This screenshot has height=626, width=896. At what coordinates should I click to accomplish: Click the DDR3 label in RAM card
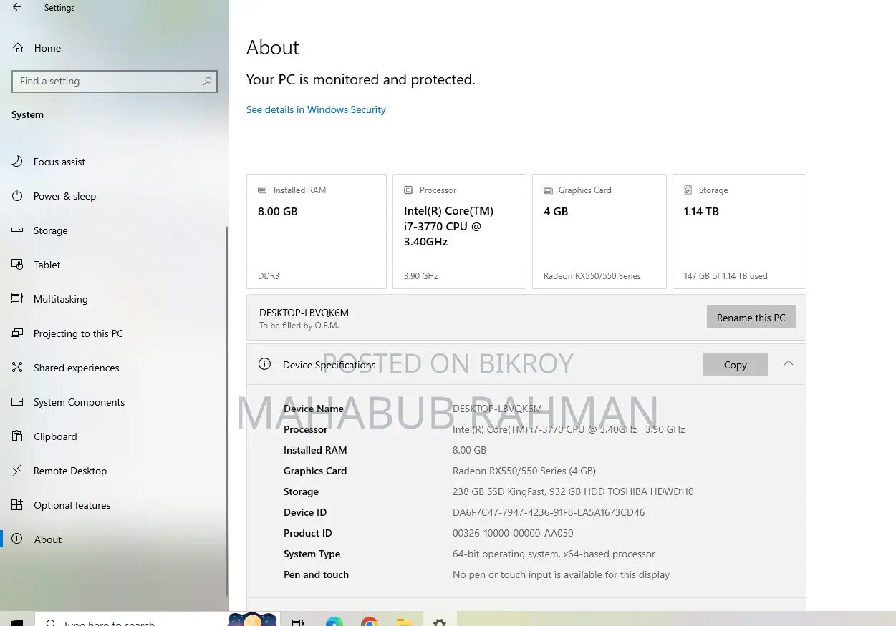[x=269, y=276]
